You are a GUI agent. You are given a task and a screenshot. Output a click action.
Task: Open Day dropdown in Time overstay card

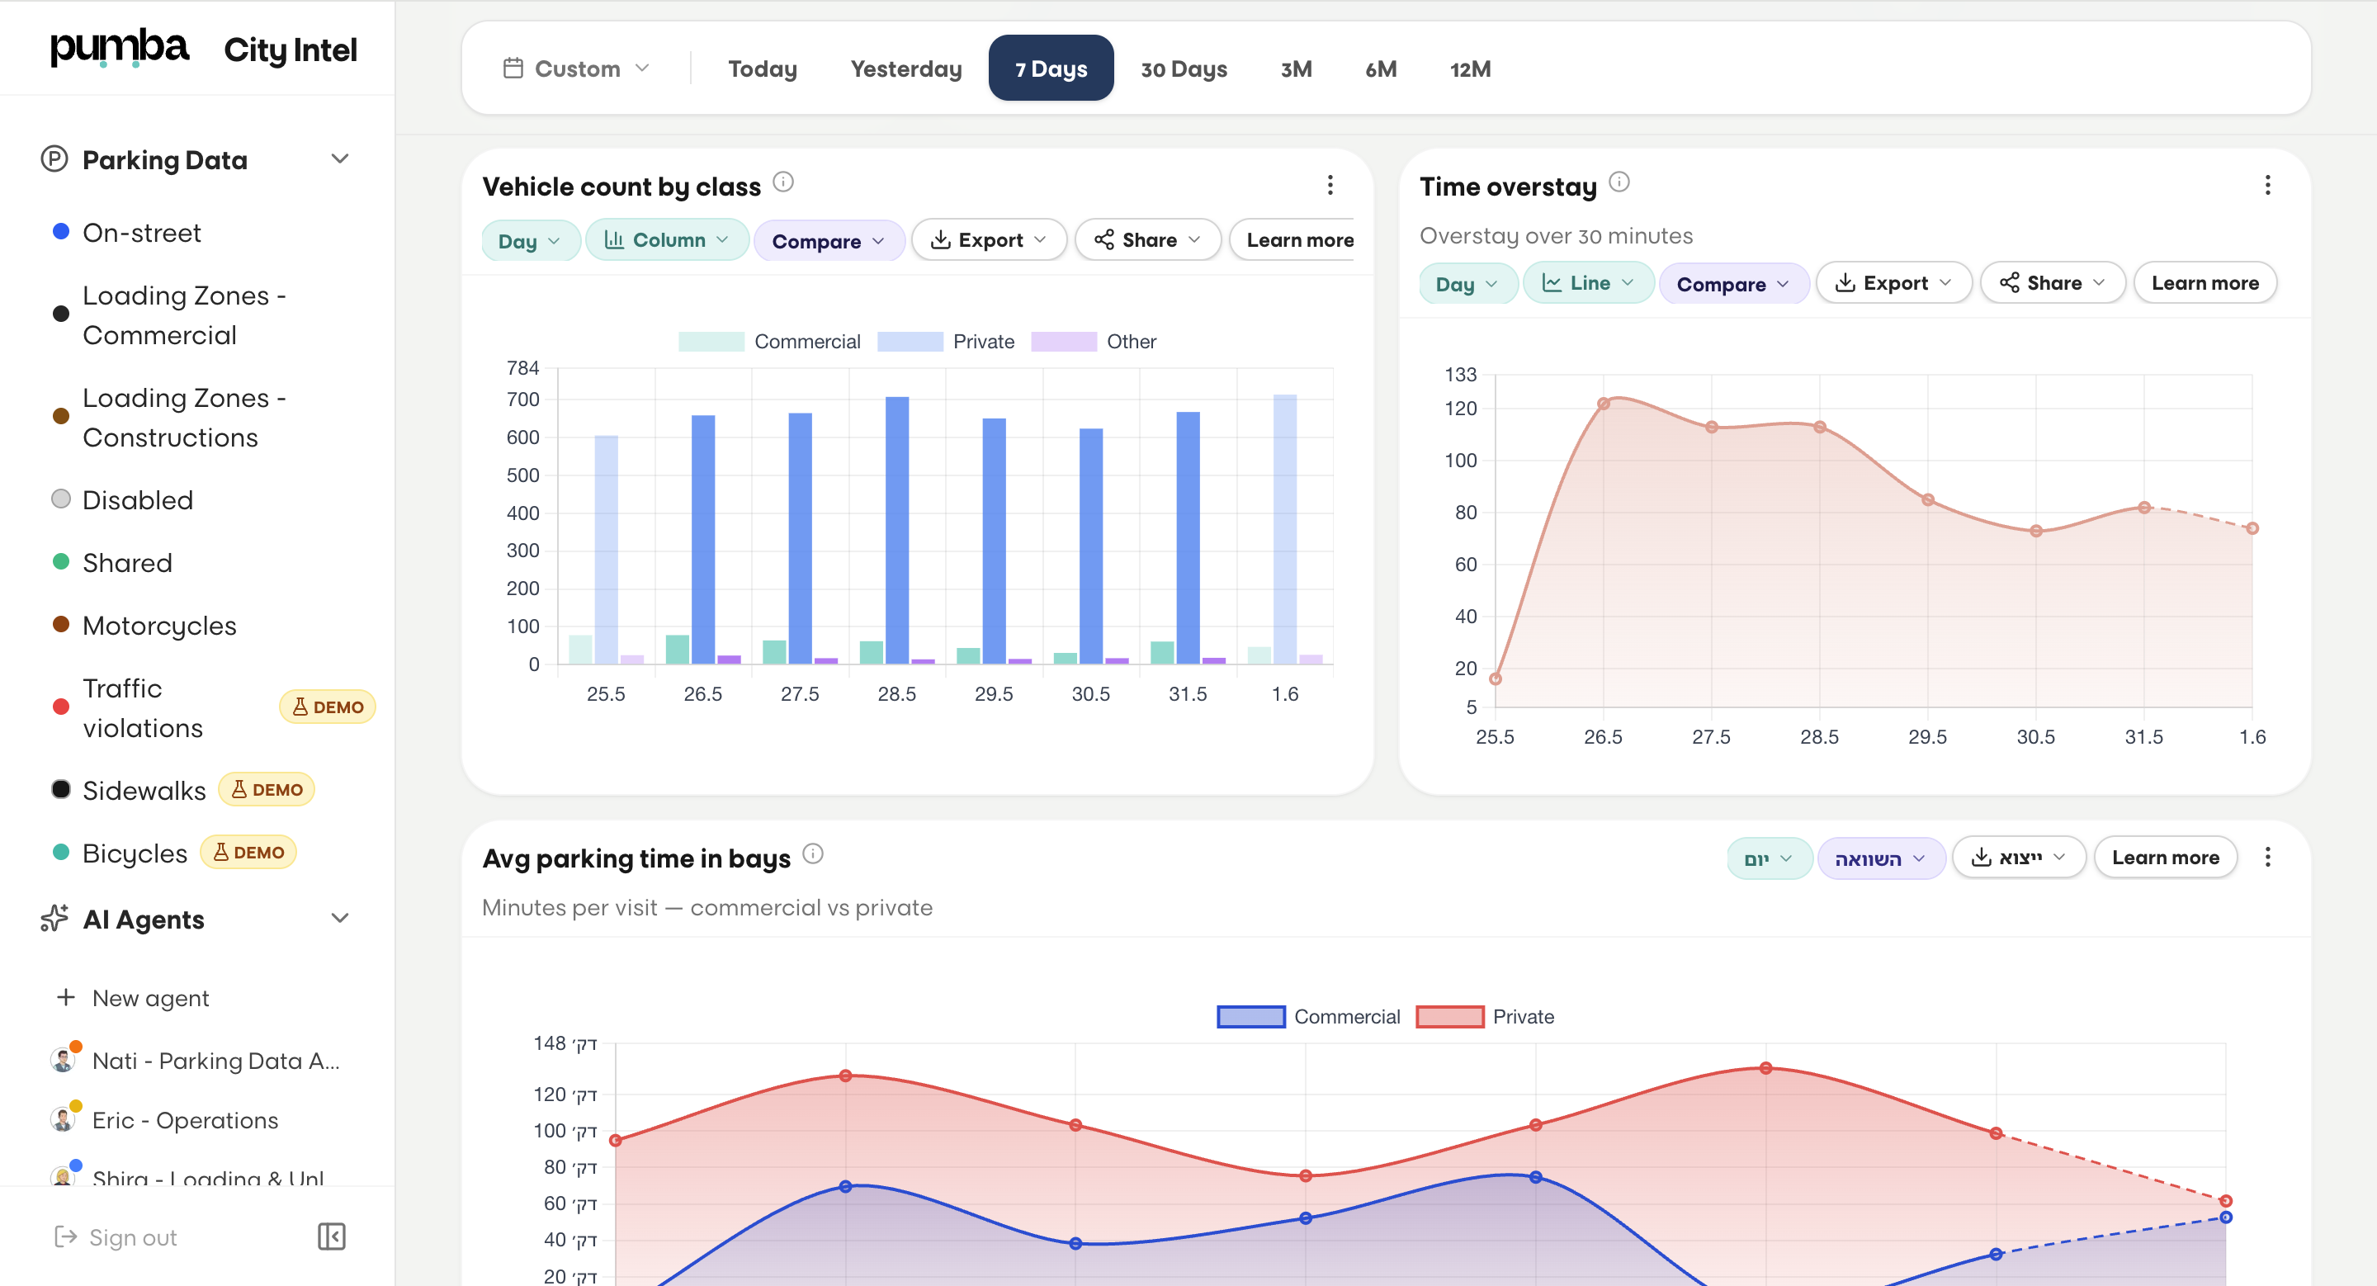click(x=1468, y=284)
